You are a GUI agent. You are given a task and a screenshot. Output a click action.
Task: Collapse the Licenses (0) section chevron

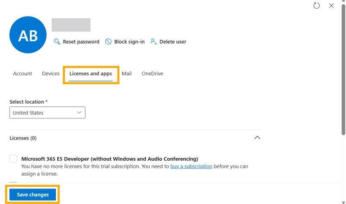click(x=257, y=138)
